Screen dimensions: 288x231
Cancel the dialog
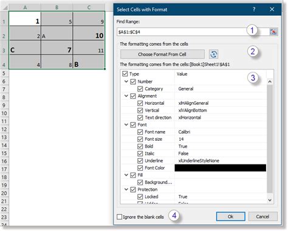(262, 216)
